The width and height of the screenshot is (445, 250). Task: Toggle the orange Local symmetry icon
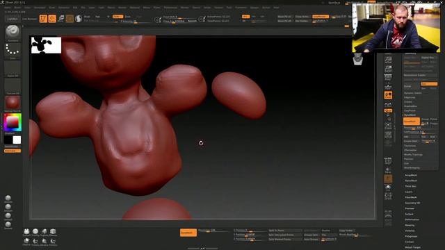tap(388, 95)
